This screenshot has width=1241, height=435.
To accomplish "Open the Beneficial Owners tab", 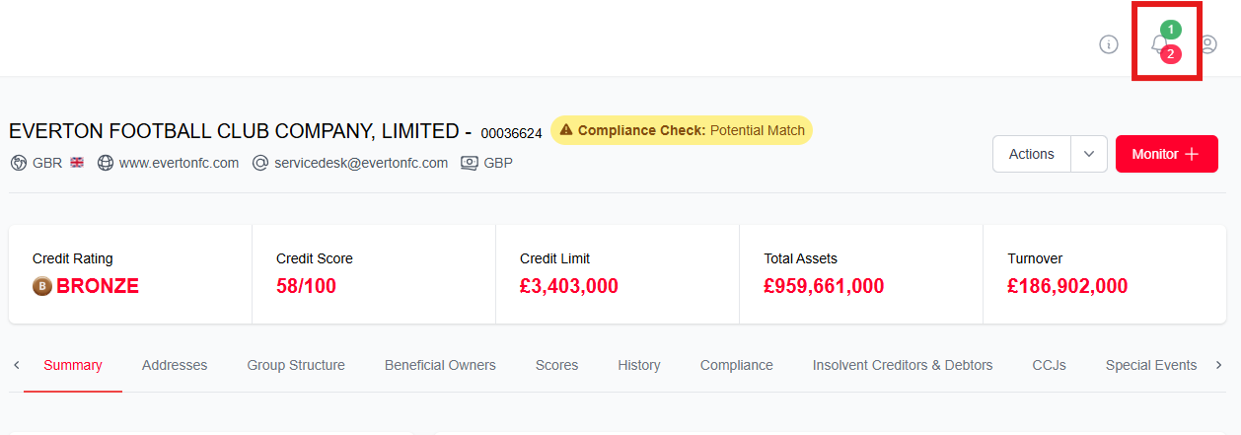I will click(x=440, y=365).
